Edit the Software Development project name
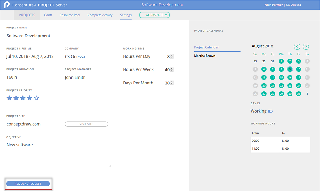The image size is (320, 191). (x=28, y=36)
